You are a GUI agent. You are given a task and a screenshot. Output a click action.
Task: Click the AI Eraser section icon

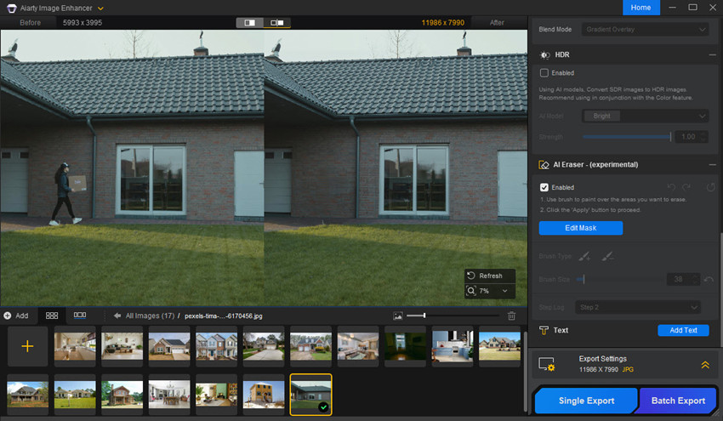click(x=544, y=165)
